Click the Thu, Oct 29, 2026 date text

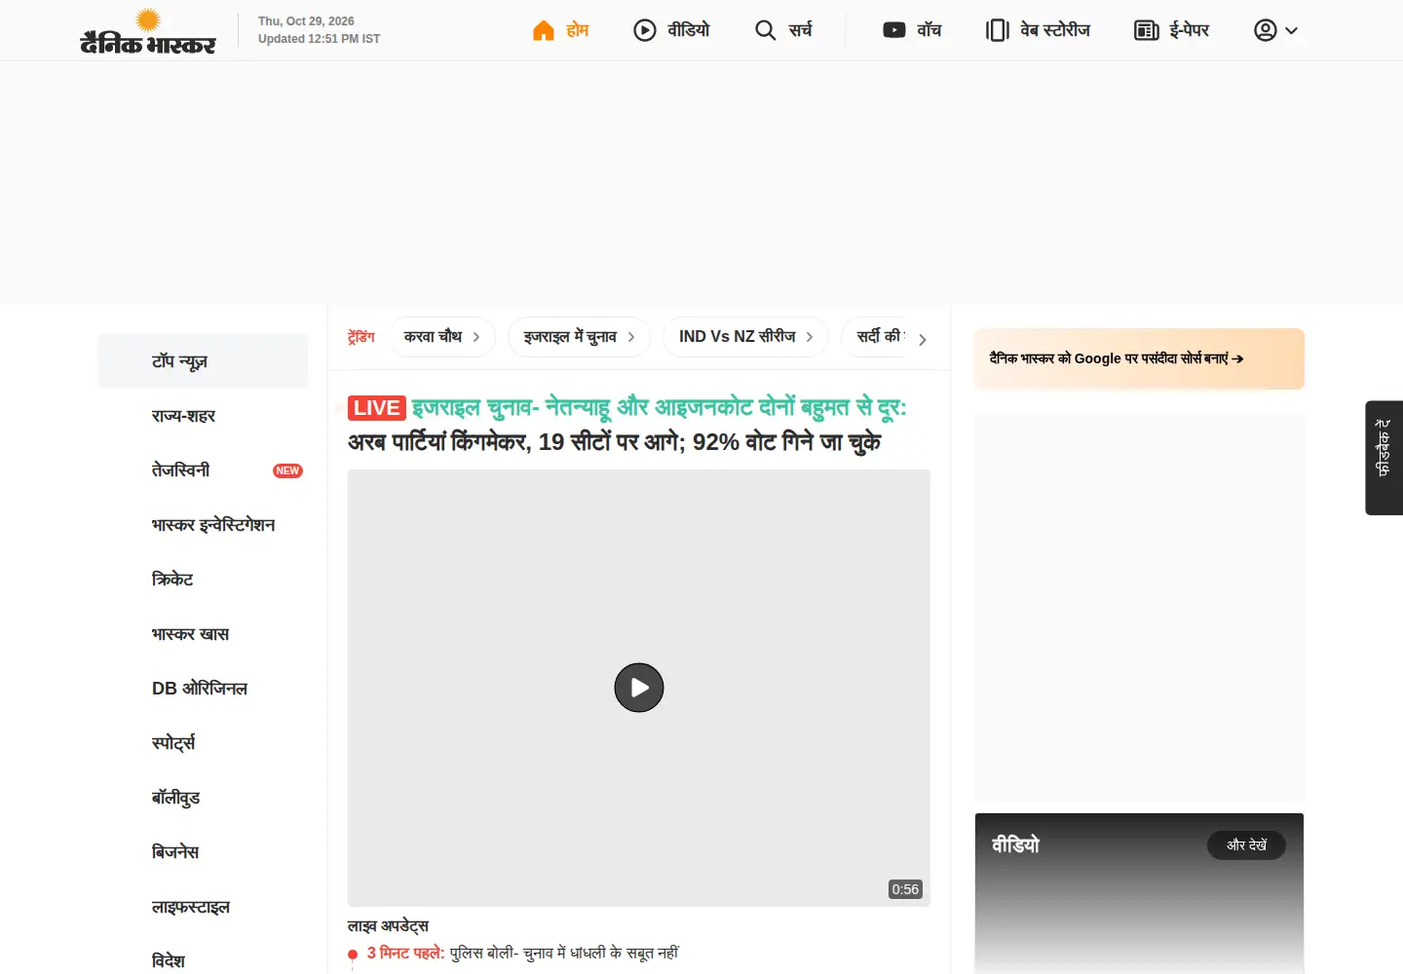pos(306,21)
